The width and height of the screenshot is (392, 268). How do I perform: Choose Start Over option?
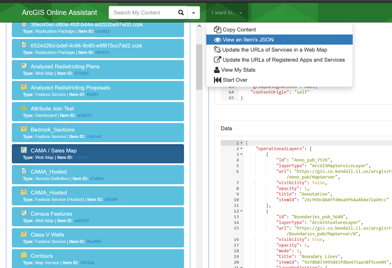coord(279,80)
